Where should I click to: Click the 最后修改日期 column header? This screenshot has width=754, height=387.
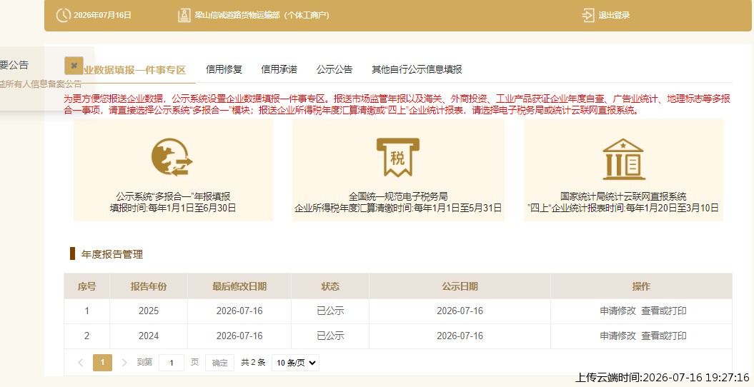(239, 286)
